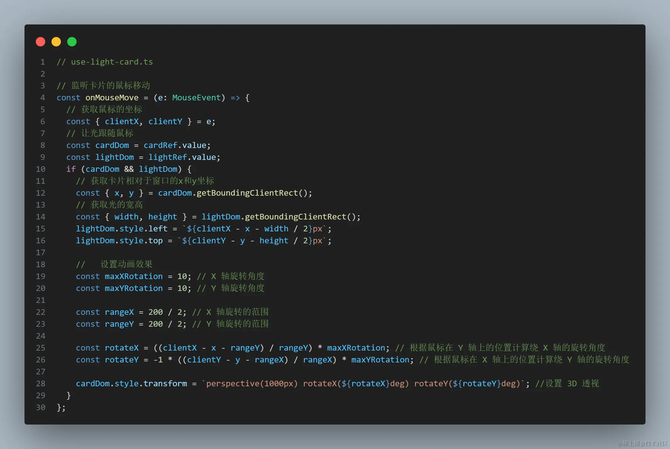Screen dimensions: 670x449
Task: Click line number 30 in gutter
Action: pyautogui.click(x=41, y=408)
